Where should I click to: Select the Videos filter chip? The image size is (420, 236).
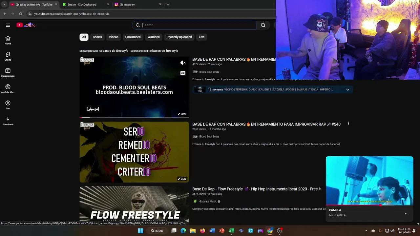point(114,37)
